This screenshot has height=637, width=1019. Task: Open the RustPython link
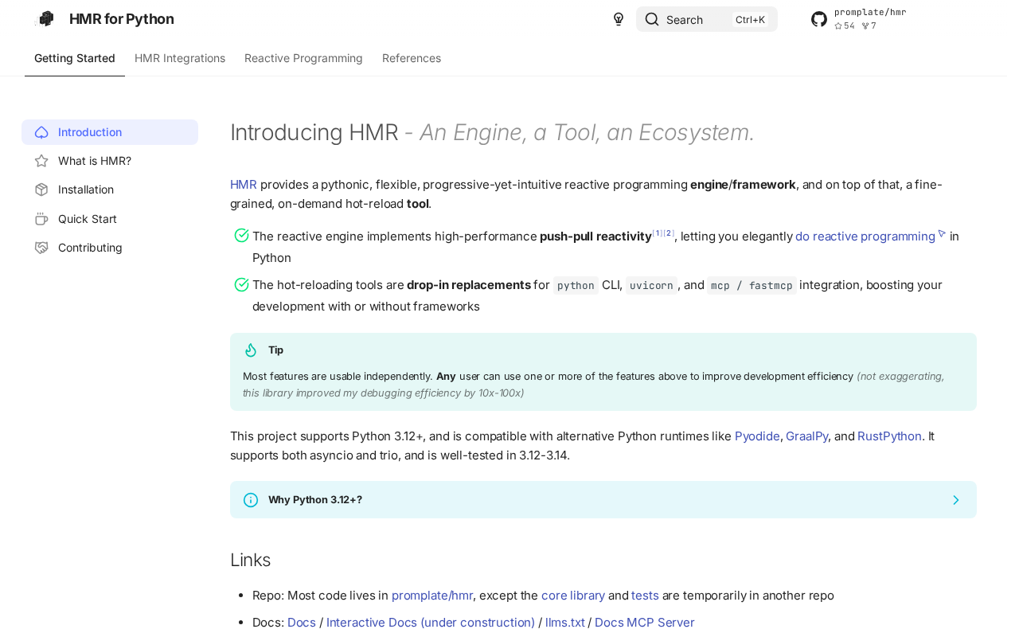[x=889, y=436]
